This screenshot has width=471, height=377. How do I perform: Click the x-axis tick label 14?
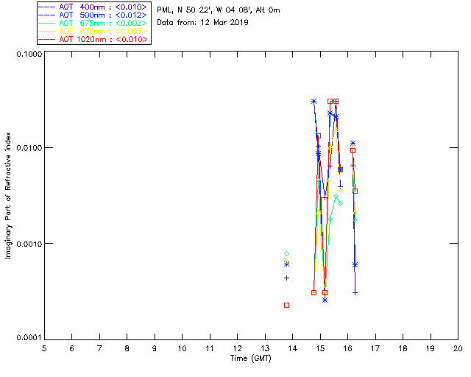click(x=293, y=348)
